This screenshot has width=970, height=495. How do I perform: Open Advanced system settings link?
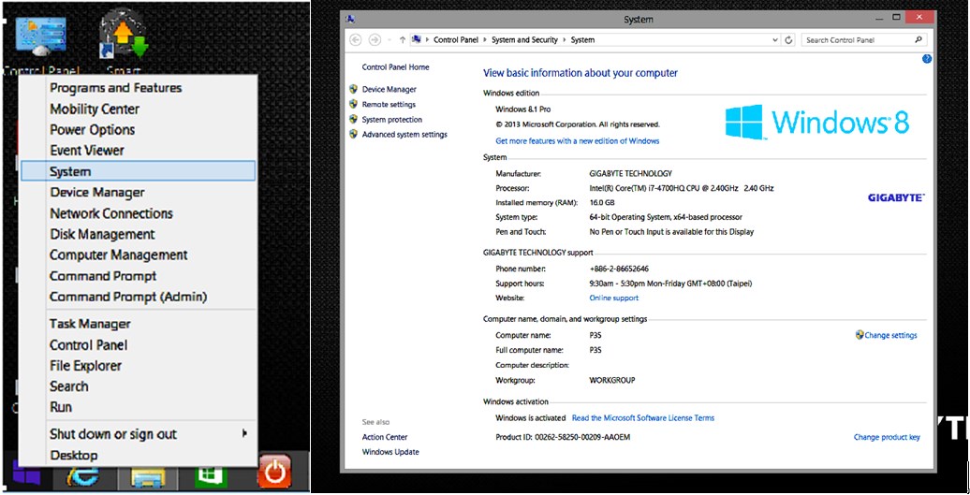[404, 135]
